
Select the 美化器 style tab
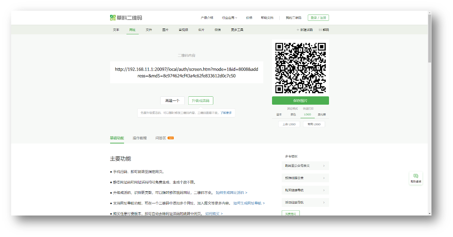pos(322,114)
